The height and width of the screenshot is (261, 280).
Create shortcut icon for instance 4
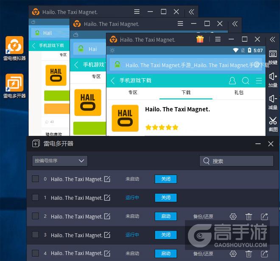tap(264, 254)
